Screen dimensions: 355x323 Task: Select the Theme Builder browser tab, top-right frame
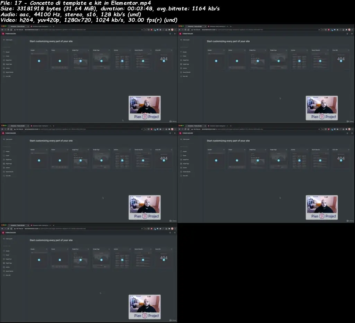pyautogui.click(x=197, y=26)
